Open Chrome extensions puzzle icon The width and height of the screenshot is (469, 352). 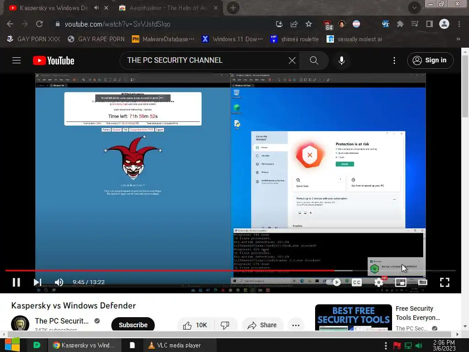[400, 24]
